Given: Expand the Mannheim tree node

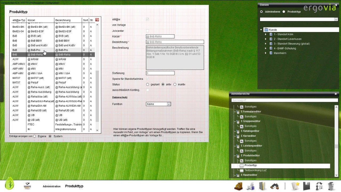Looking at the screenshot, I should 266,53.
